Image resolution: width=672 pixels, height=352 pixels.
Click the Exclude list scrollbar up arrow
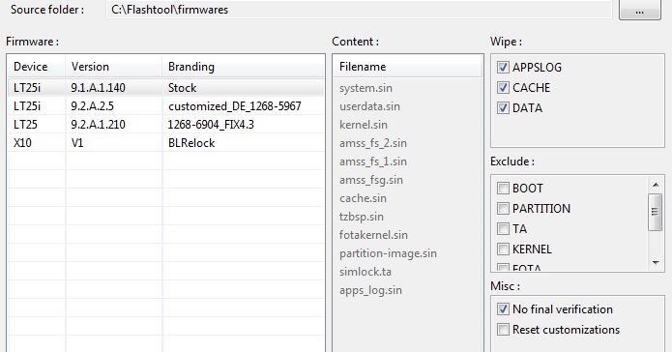(656, 185)
